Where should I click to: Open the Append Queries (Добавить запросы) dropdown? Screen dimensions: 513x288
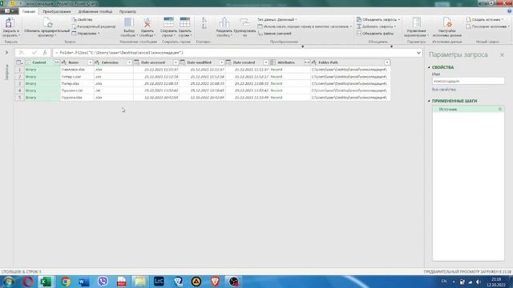click(376, 26)
